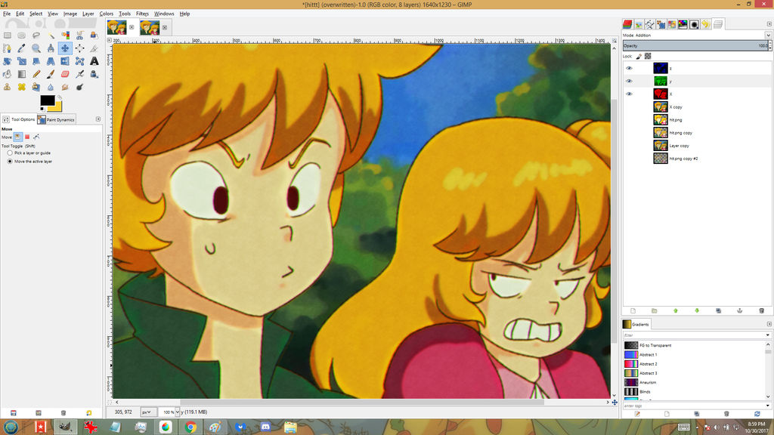Delete the layer using trash icon
774x435 pixels.
tap(761, 310)
